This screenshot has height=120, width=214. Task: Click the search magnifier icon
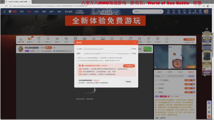160,11
